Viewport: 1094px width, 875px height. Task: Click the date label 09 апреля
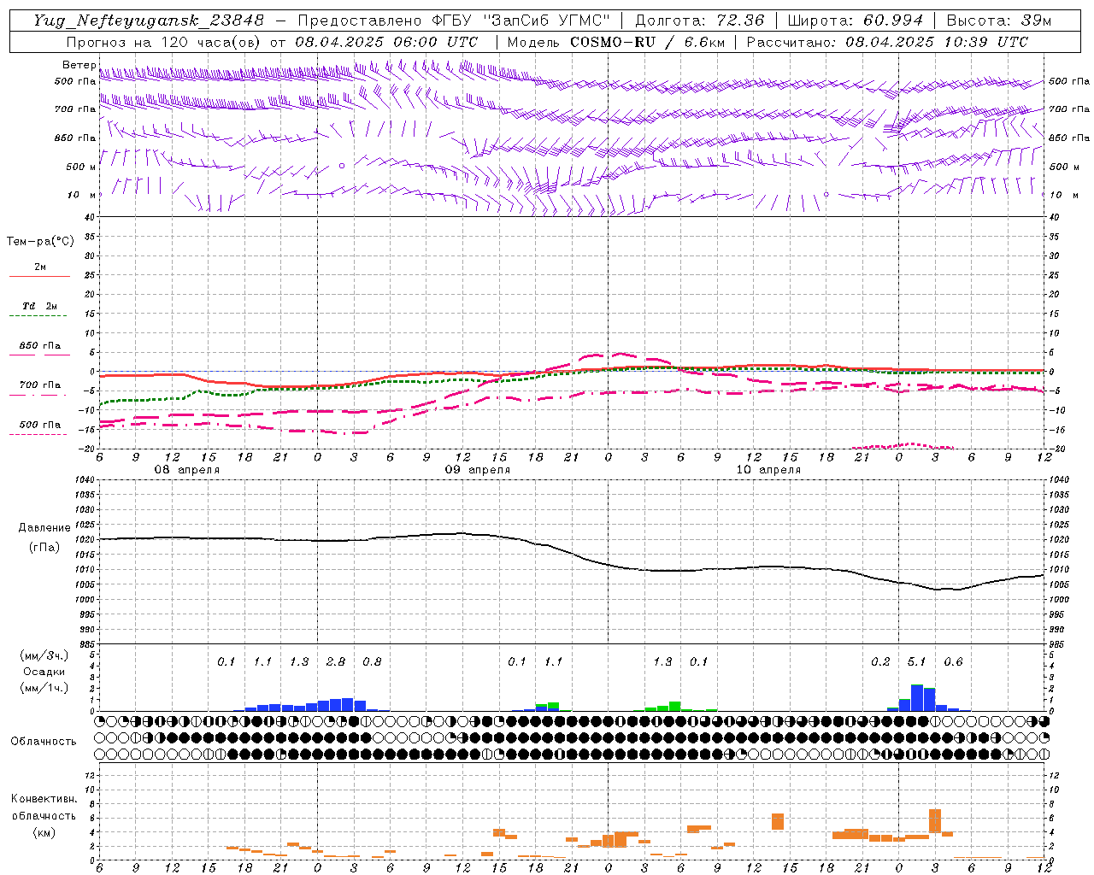(x=477, y=470)
